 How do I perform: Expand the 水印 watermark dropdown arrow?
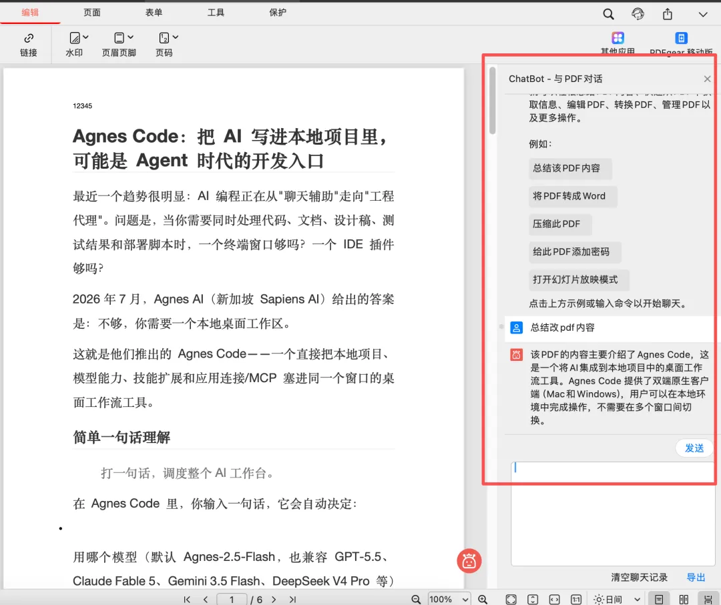pos(85,37)
